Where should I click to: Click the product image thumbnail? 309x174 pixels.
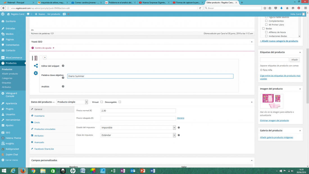coord(272,101)
